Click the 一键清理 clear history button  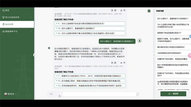173,94
